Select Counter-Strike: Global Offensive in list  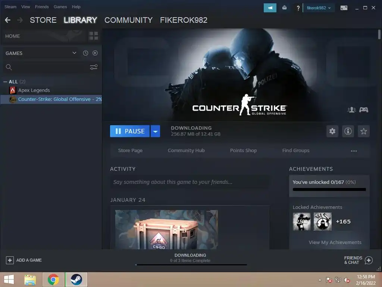click(51, 99)
